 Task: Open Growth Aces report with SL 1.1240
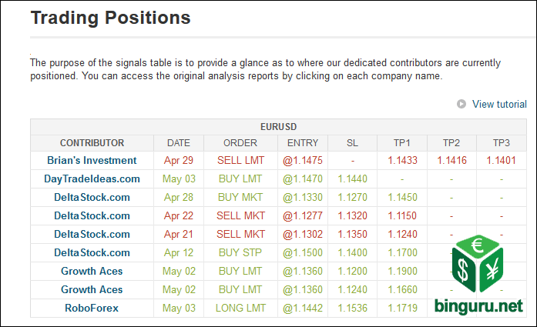92,289
